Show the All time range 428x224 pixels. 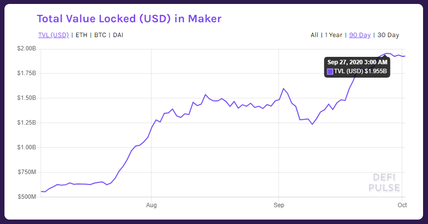point(315,35)
